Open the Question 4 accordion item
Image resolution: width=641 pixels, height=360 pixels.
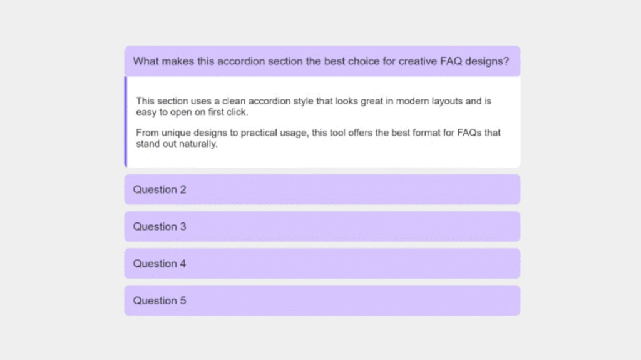click(322, 264)
